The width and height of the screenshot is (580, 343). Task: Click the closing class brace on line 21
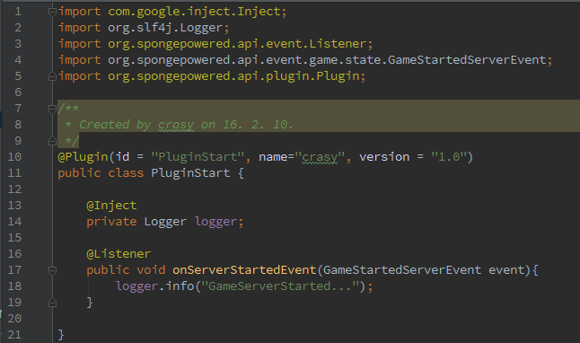[61, 335]
